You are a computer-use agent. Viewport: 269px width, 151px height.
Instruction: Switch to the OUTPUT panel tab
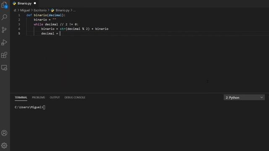(55, 97)
